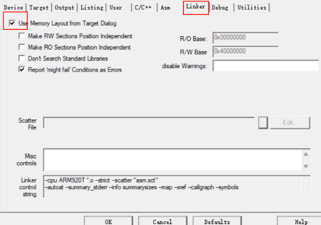Switch to the Device tab
321x225 pixels.
pos(13,7)
